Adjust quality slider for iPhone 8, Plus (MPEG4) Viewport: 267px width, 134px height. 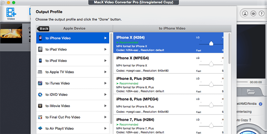[x=211, y=105]
